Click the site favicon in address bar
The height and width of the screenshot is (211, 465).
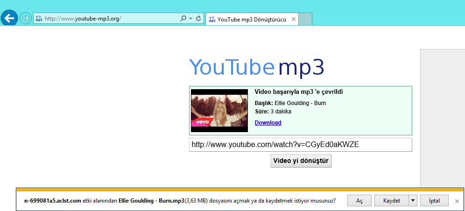point(39,19)
